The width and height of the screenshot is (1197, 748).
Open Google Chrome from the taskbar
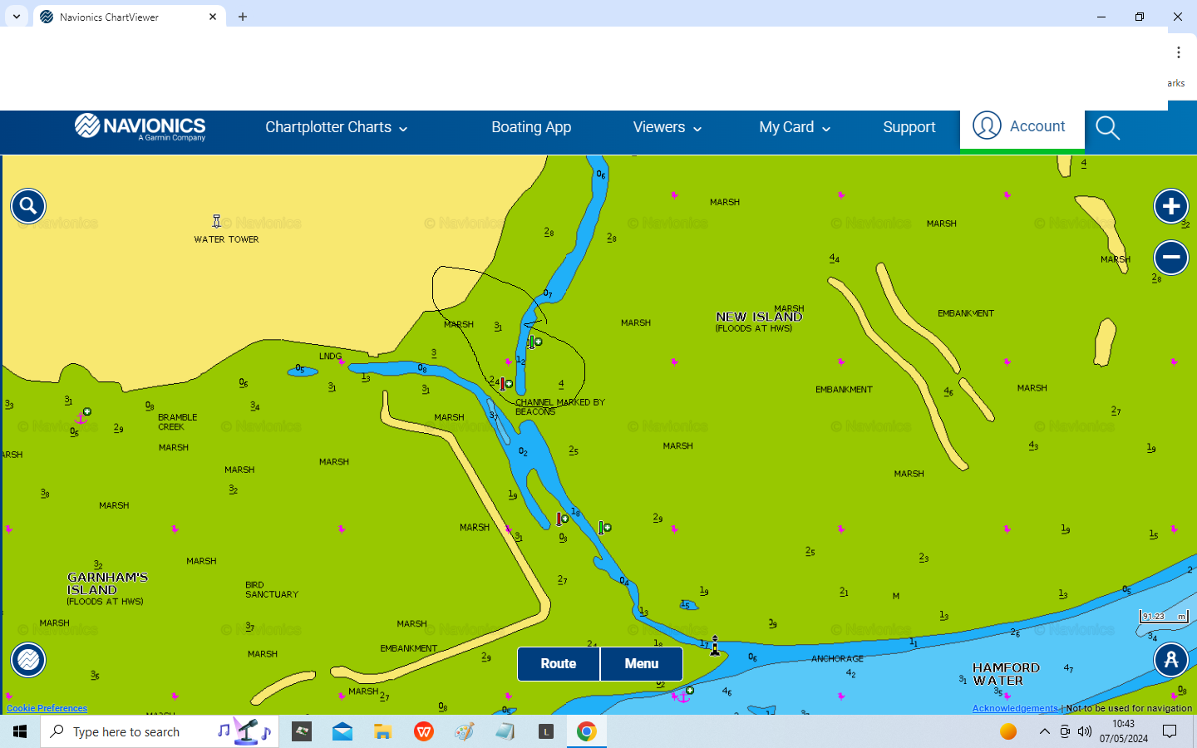tap(587, 731)
